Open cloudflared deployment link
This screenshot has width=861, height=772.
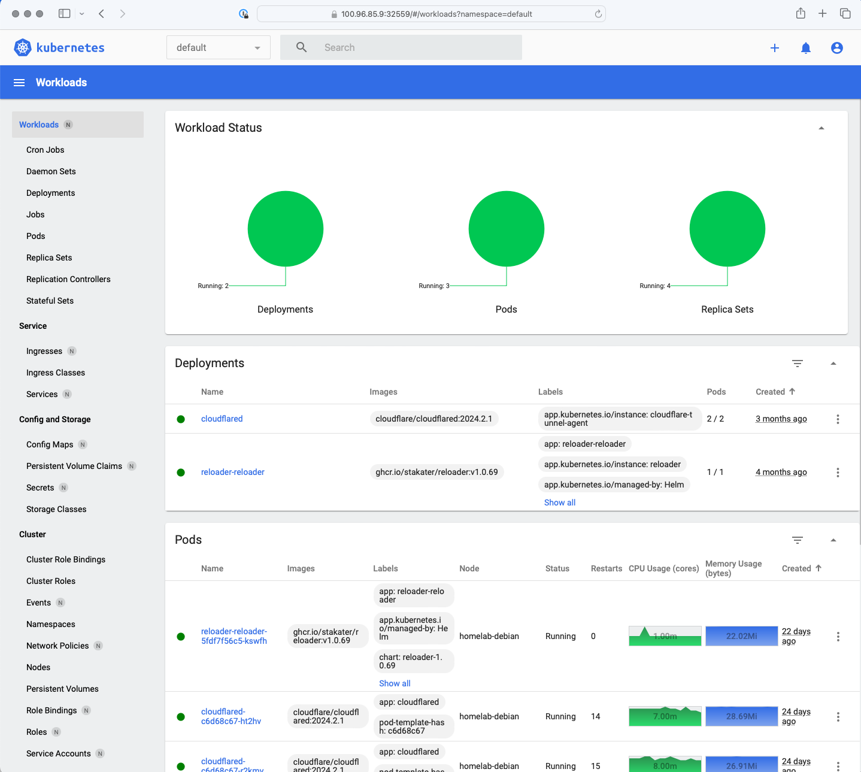tap(222, 419)
